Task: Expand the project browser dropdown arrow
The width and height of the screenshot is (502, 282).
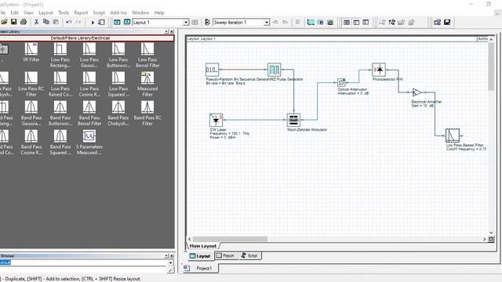Action: pos(170,263)
